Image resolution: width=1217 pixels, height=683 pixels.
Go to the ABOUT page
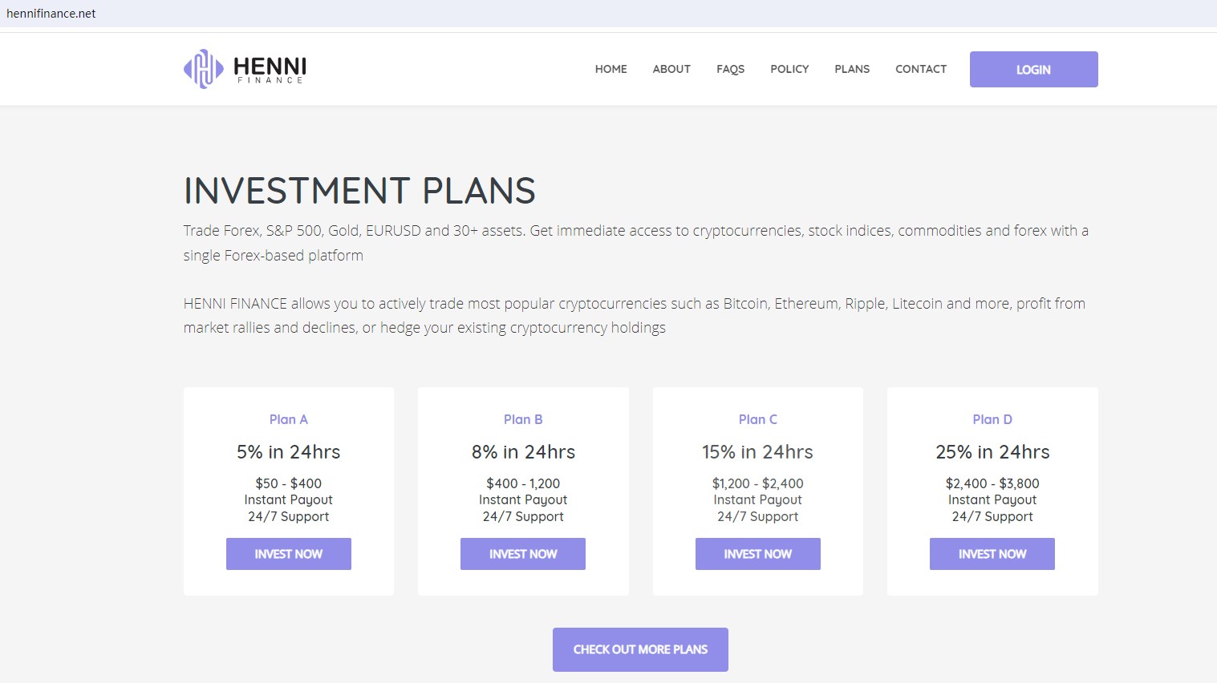click(x=671, y=69)
